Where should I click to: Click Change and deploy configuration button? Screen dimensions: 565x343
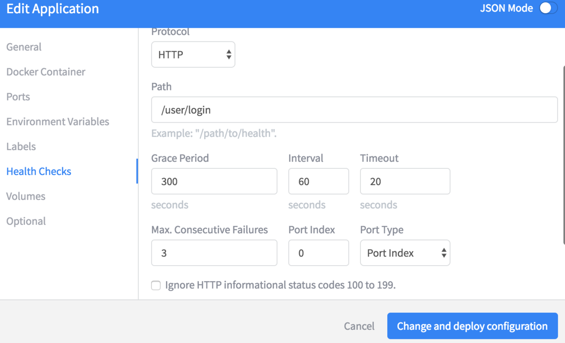473,326
